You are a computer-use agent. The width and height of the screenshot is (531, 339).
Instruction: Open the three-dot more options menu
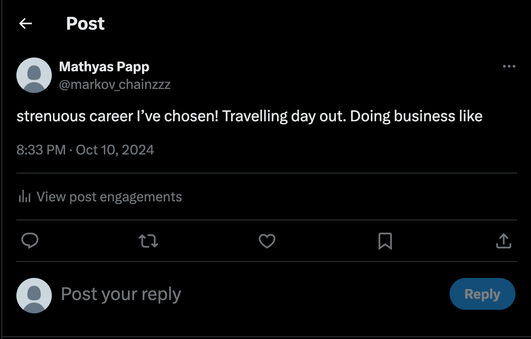(x=509, y=67)
